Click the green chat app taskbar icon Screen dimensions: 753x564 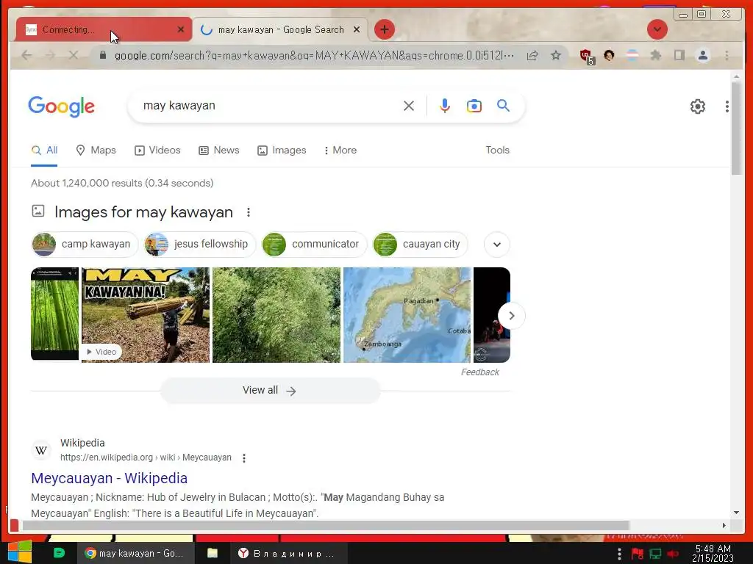coord(59,553)
